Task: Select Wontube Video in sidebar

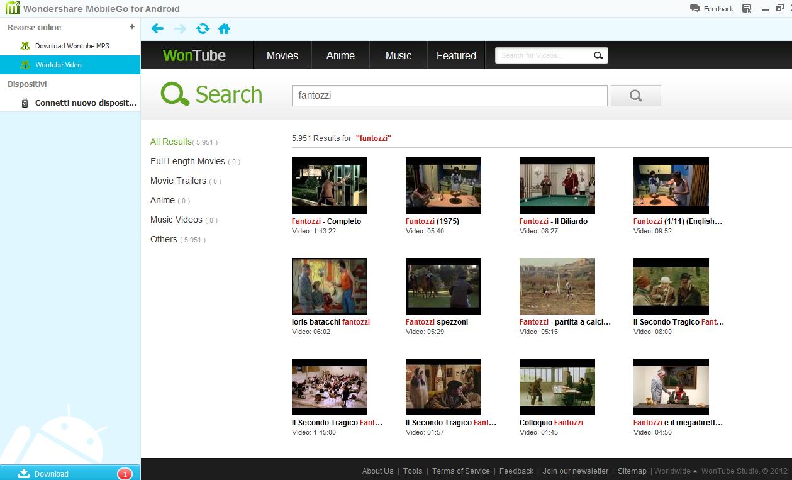Action: click(70, 65)
